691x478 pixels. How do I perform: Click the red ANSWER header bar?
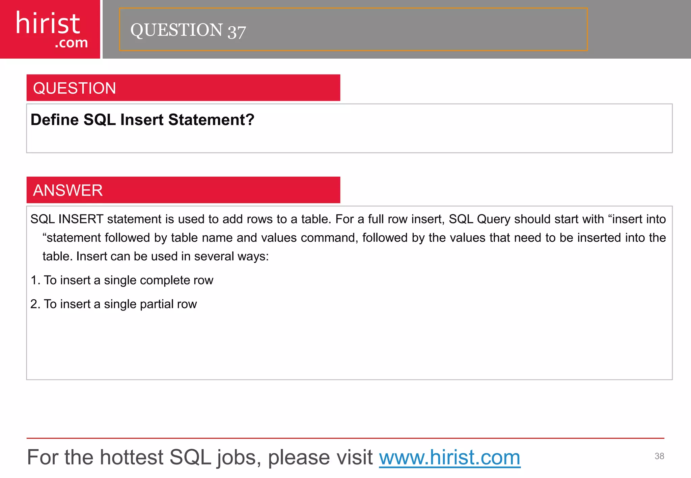[183, 190]
